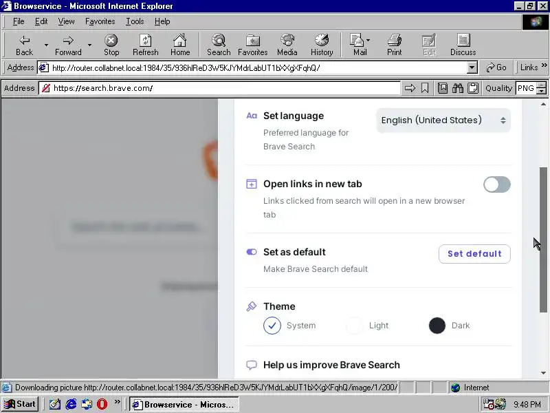The image size is (550, 413).
Task: Expand the Links toolbar chevron
Action: [544, 65]
